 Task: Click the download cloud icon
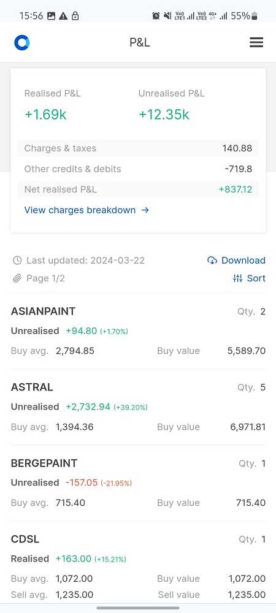[212, 261]
